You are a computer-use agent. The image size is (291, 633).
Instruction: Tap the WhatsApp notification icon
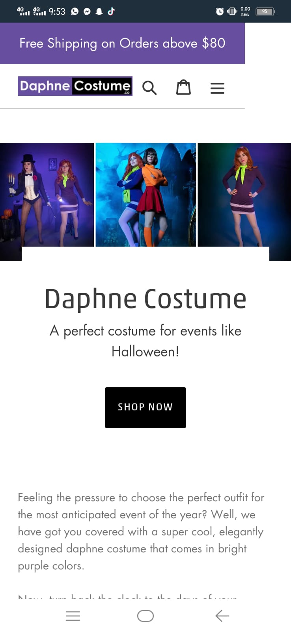[75, 11]
